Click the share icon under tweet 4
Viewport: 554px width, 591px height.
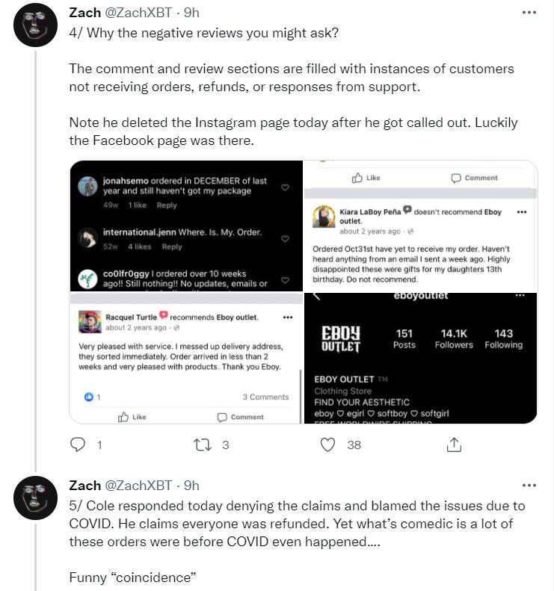click(453, 445)
